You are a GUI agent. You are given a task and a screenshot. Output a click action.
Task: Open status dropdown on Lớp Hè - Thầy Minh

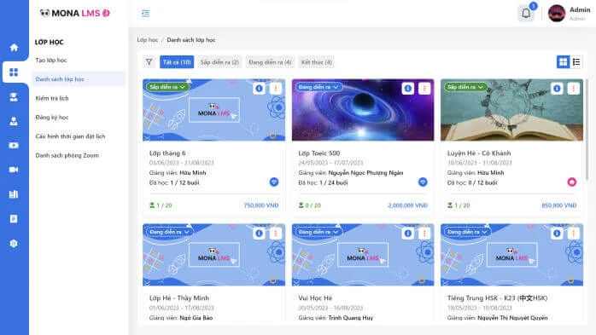(x=170, y=232)
